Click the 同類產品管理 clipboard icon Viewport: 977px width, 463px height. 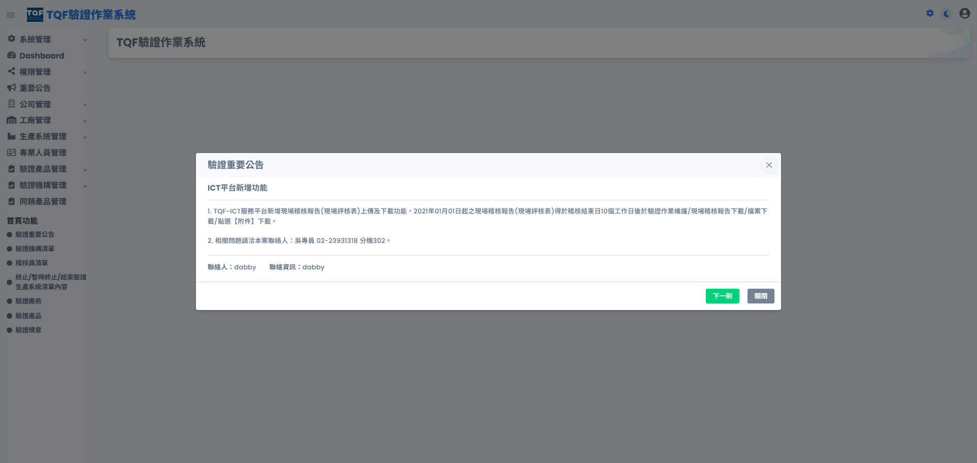click(x=11, y=202)
